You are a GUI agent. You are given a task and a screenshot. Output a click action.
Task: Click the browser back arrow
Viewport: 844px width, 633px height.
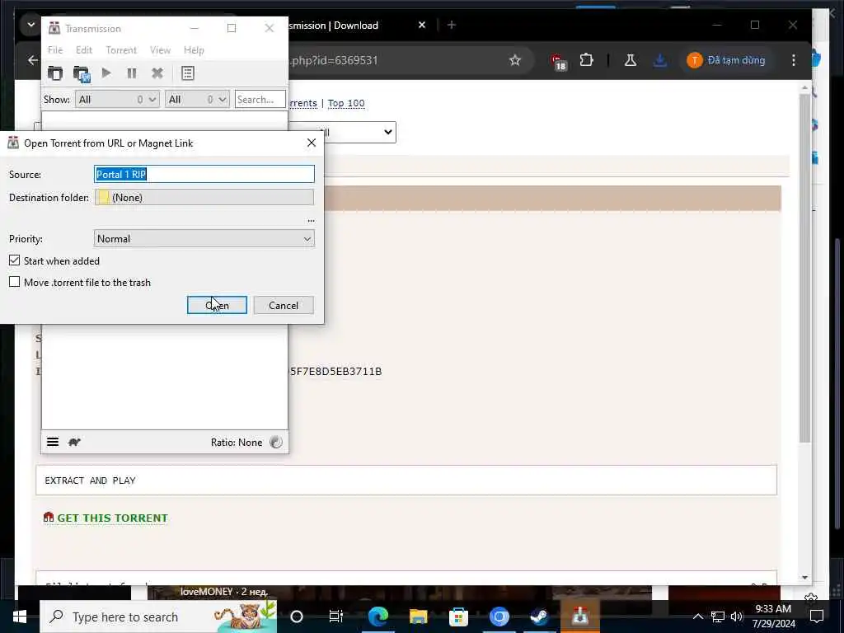[x=32, y=60]
